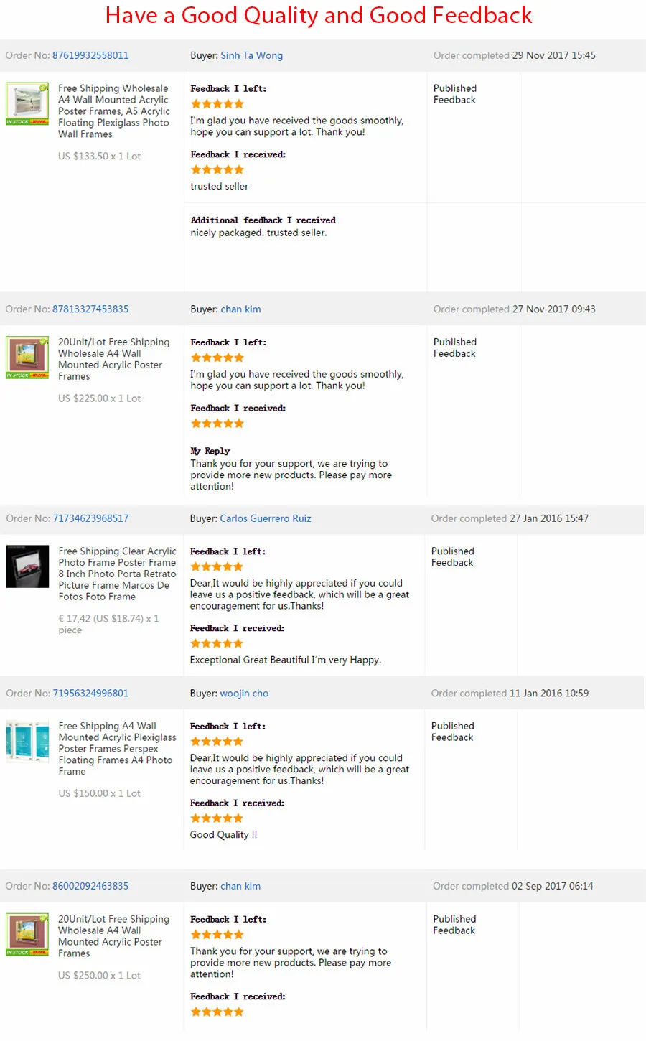Open 'Free Shipping A4 Wall Mounted Acrylic Plexiglass' title
Image resolution: width=646 pixels, height=1041 pixels.
(x=117, y=750)
